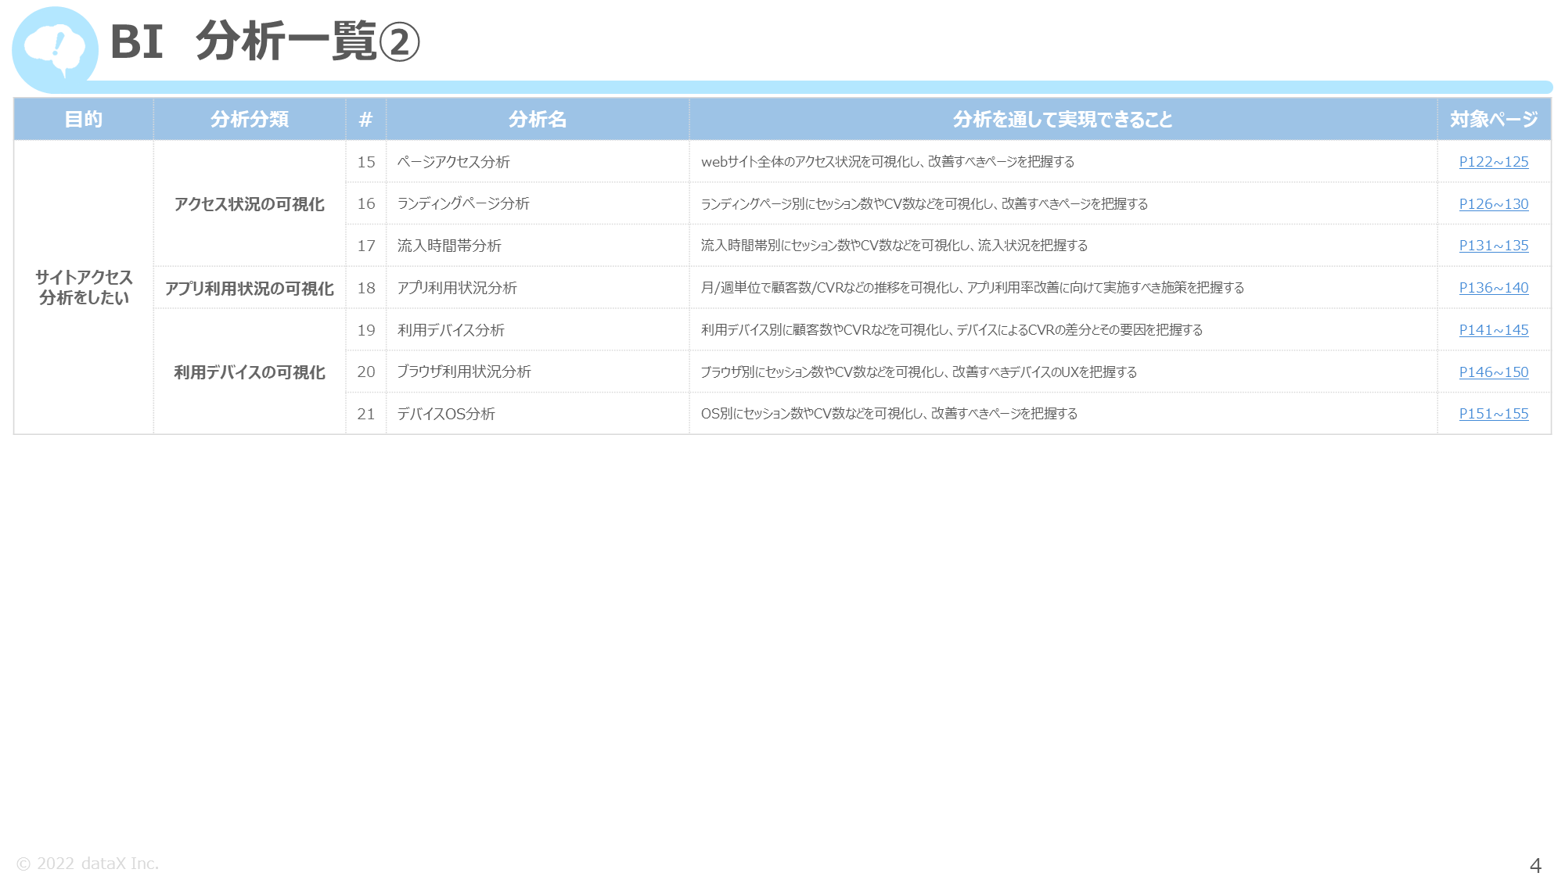Select row number 15 cell

tap(365, 162)
